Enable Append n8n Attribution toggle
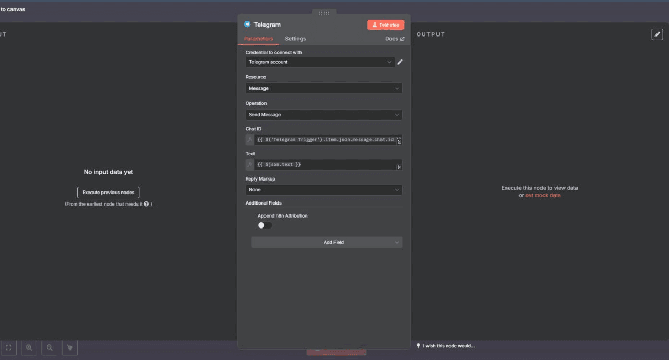 click(265, 225)
